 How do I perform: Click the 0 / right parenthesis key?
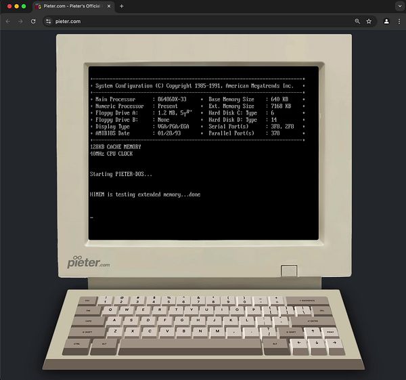click(x=244, y=300)
